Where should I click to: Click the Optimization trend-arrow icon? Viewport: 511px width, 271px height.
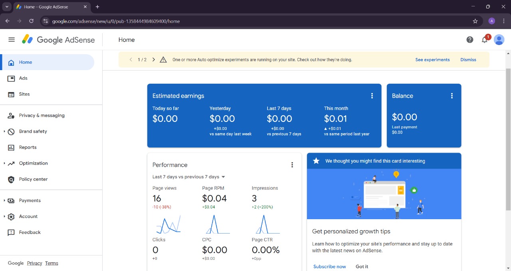(x=11, y=163)
